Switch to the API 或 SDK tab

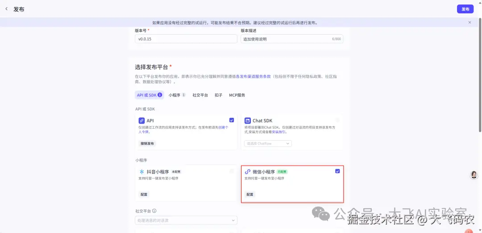click(150, 95)
